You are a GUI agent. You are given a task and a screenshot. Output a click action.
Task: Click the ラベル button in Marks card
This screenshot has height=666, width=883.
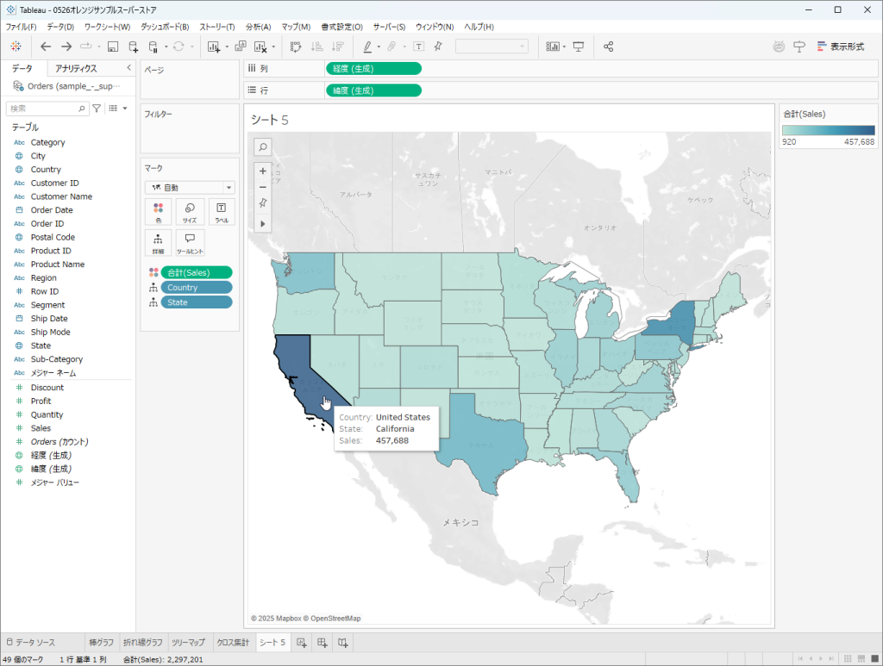point(221,212)
